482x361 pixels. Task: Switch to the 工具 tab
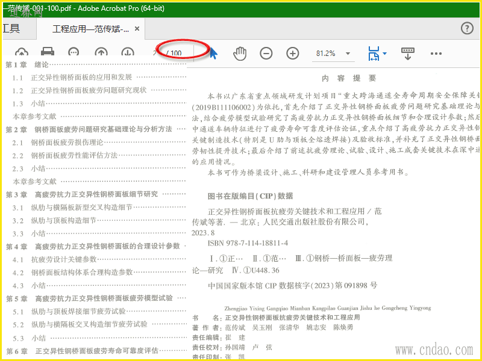11,28
